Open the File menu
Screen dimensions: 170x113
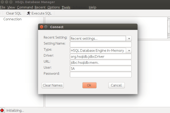pyautogui.click(x=3, y=7)
